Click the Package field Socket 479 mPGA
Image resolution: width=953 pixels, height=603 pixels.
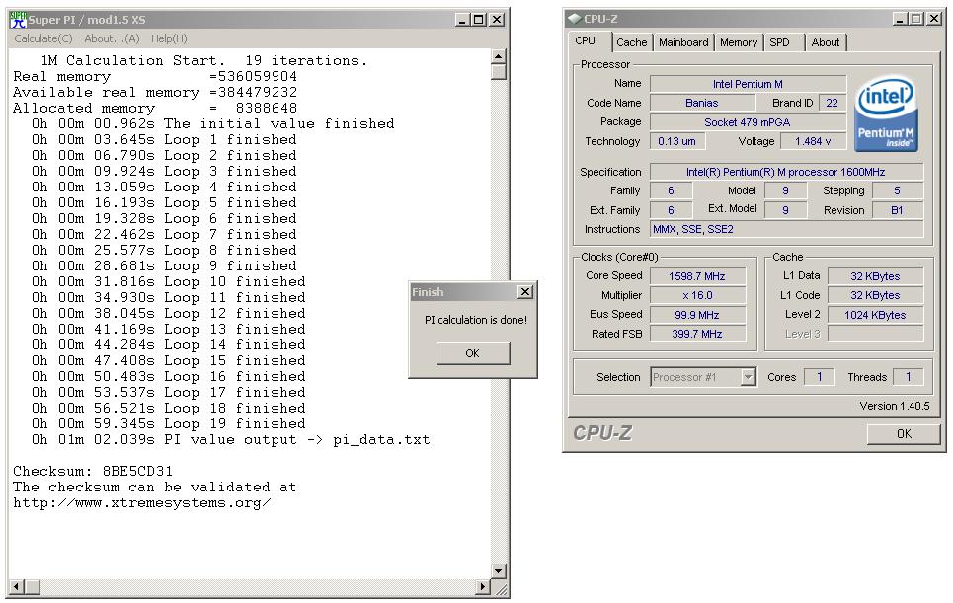point(748,122)
